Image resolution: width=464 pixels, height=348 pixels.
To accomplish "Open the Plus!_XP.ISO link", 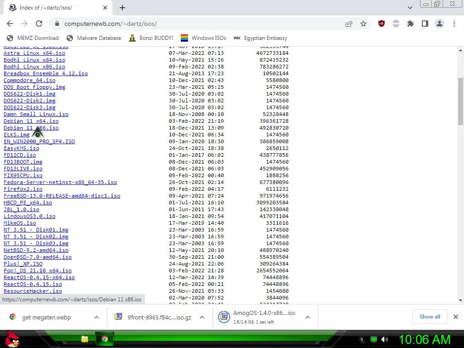I will (23, 264).
